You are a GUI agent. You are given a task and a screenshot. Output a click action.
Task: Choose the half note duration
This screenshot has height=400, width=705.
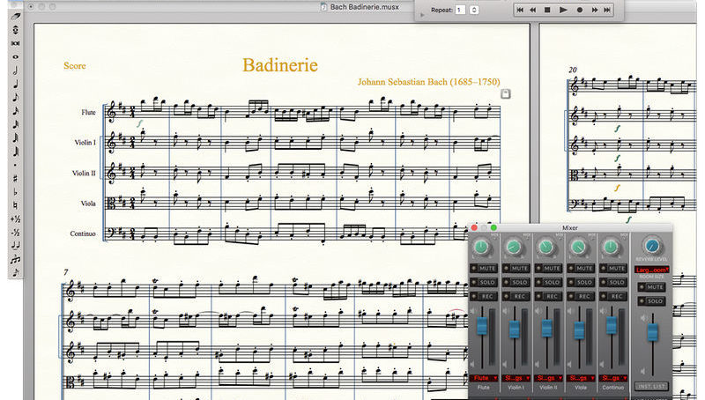click(x=15, y=70)
